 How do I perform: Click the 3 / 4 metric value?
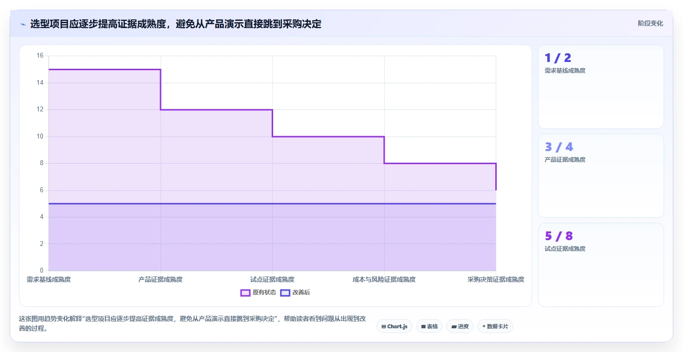(x=559, y=147)
